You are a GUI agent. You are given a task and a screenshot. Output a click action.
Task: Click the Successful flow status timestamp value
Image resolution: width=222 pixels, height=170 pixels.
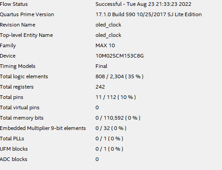143,4
